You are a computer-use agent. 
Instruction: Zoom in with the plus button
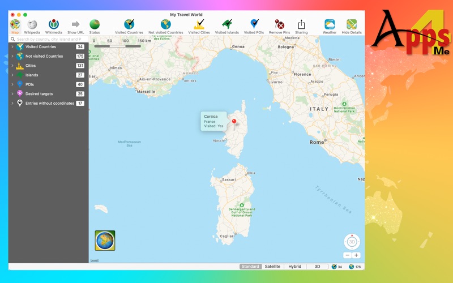[356, 255]
